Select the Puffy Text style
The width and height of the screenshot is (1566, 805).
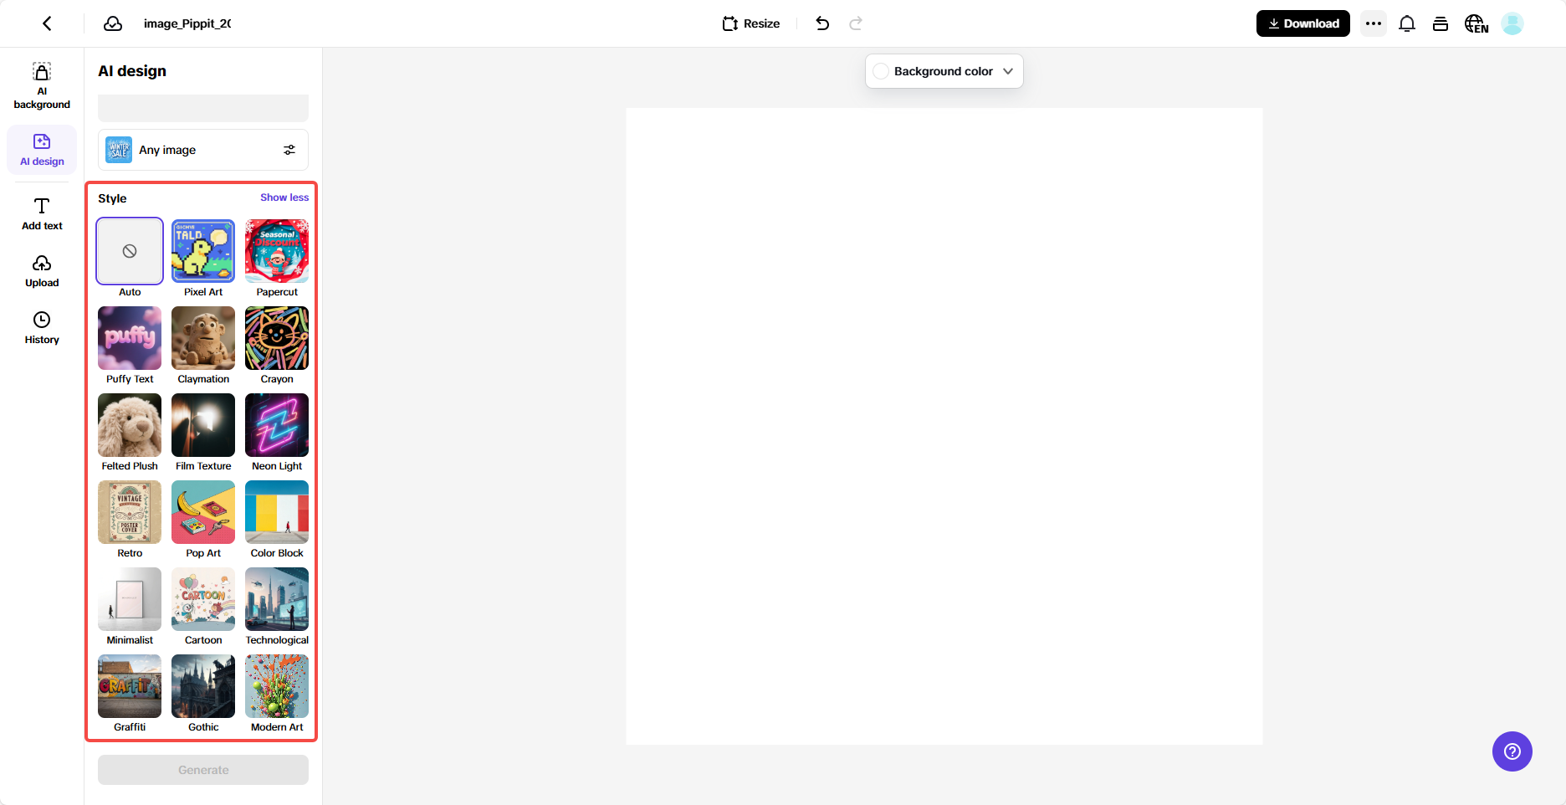click(130, 338)
